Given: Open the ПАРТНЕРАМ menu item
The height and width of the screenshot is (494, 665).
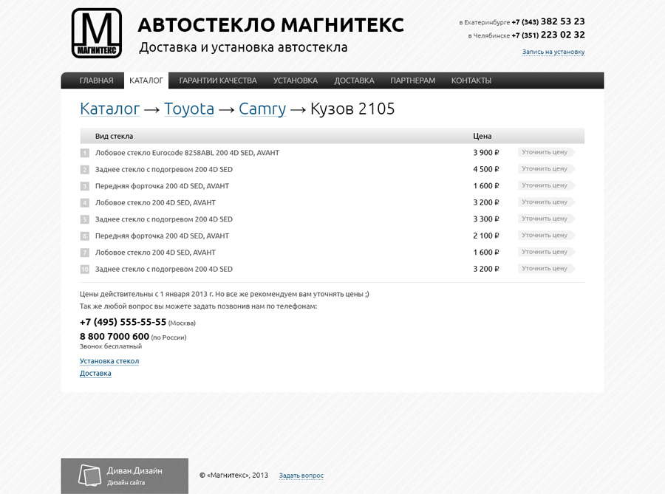Looking at the screenshot, I should click(412, 80).
